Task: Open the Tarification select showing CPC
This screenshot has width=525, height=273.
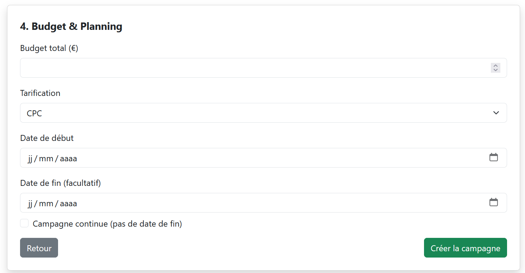Action: 246,113
